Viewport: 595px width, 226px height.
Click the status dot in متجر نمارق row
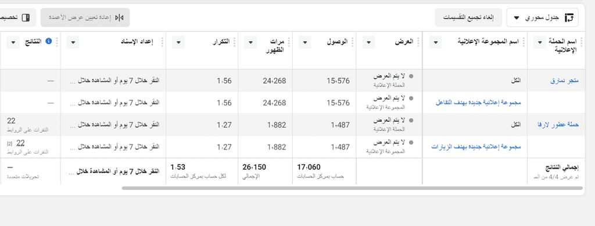click(x=411, y=76)
